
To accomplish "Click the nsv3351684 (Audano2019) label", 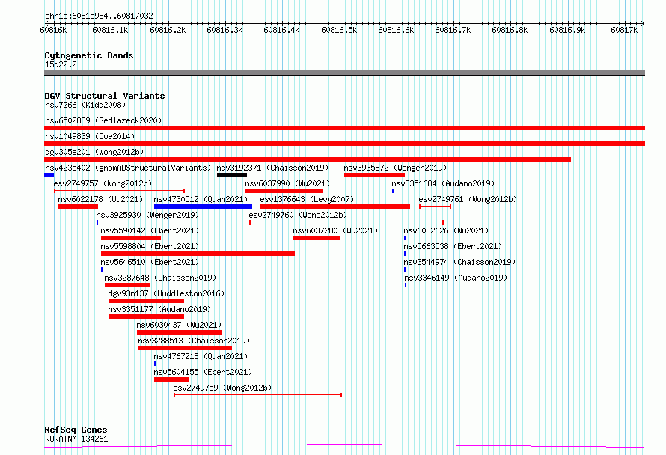I will click(x=443, y=183).
